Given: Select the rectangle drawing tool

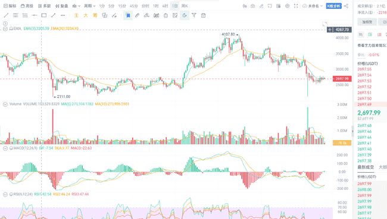Looking at the screenshot, I should (44, 15).
